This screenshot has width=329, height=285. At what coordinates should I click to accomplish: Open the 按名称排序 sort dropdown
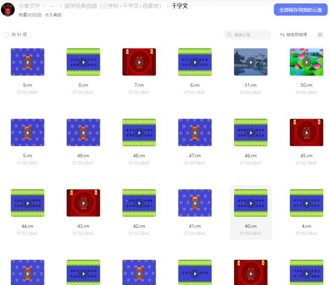click(294, 35)
